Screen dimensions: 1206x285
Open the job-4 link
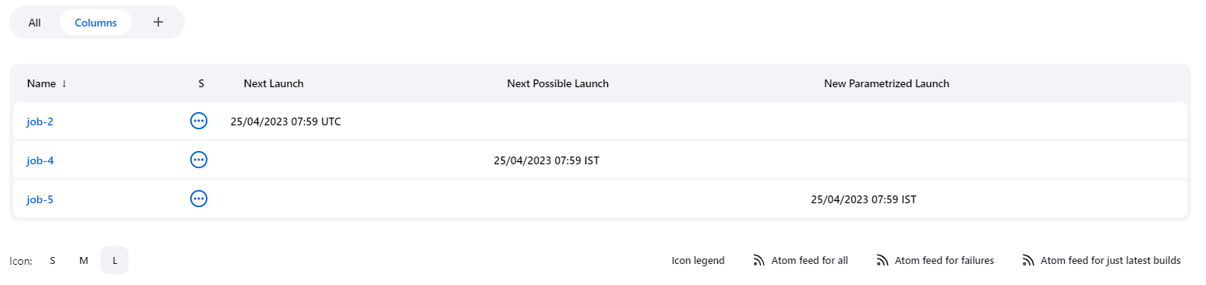click(x=40, y=160)
